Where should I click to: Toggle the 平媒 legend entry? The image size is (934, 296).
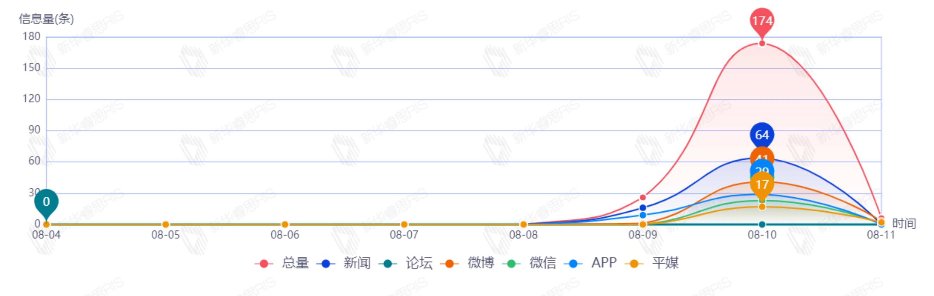653,263
